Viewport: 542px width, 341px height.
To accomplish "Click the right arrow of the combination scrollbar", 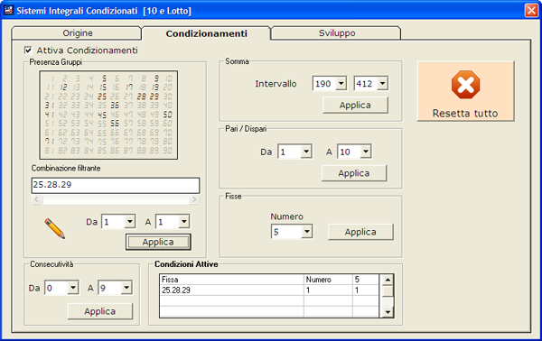I will click(x=194, y=199).
